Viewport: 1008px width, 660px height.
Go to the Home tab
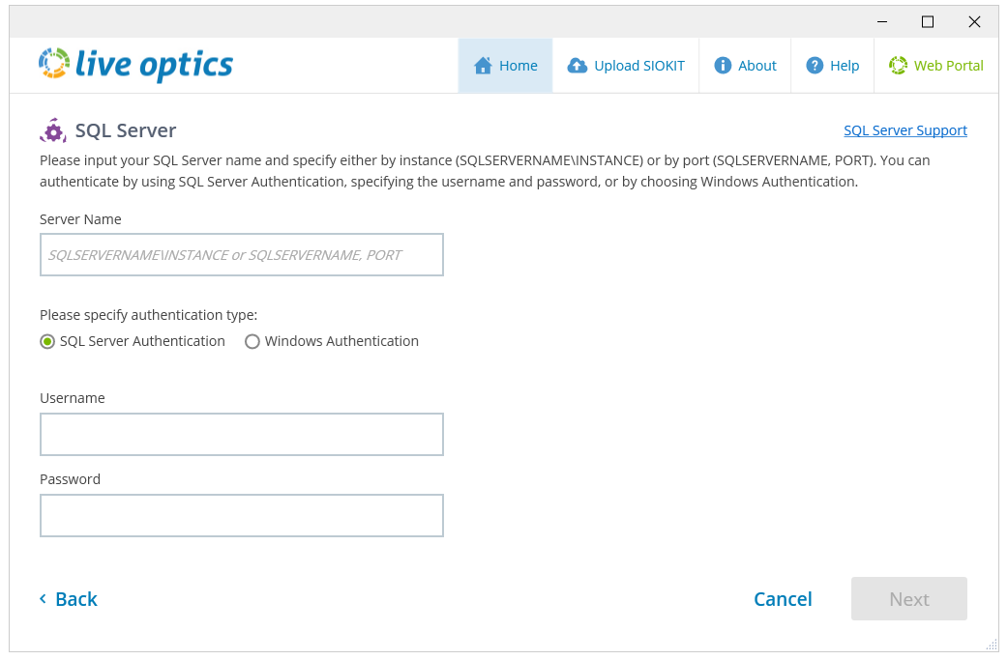pyautogui.click(x=506, y=66)
